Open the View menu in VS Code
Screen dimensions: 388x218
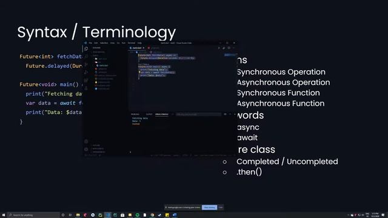[x=113, y=43]
